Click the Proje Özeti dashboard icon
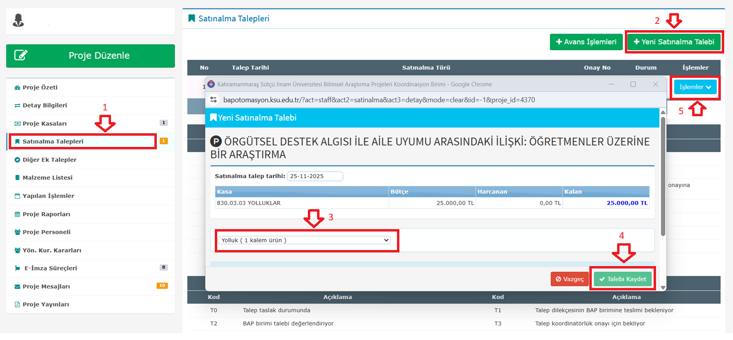The width and height of the screenshot is (733, 340). (18, 88)
